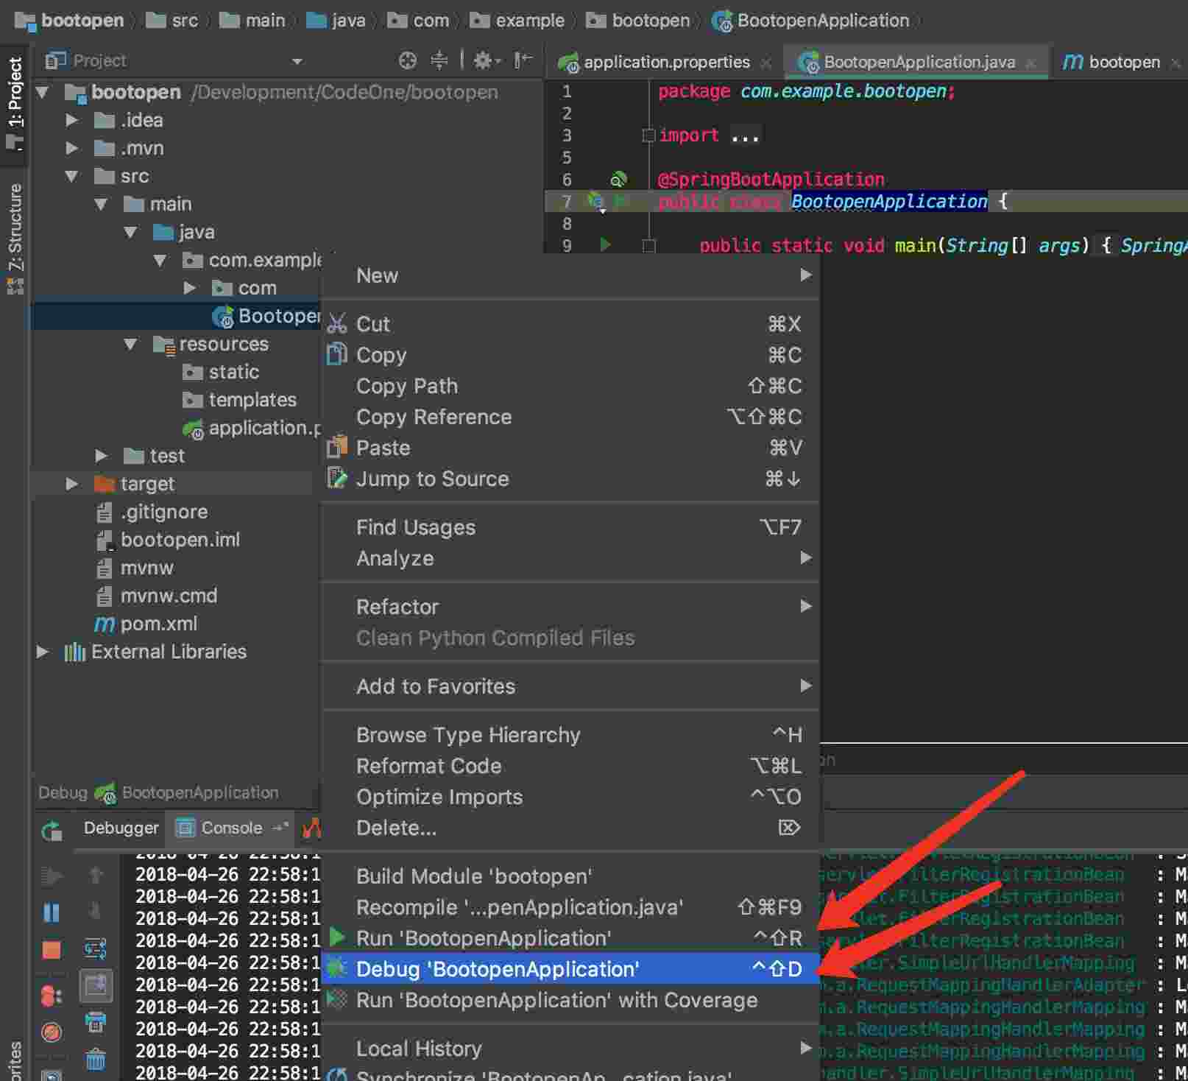Click the collapse all icon in Project panel

pos(439,60)
